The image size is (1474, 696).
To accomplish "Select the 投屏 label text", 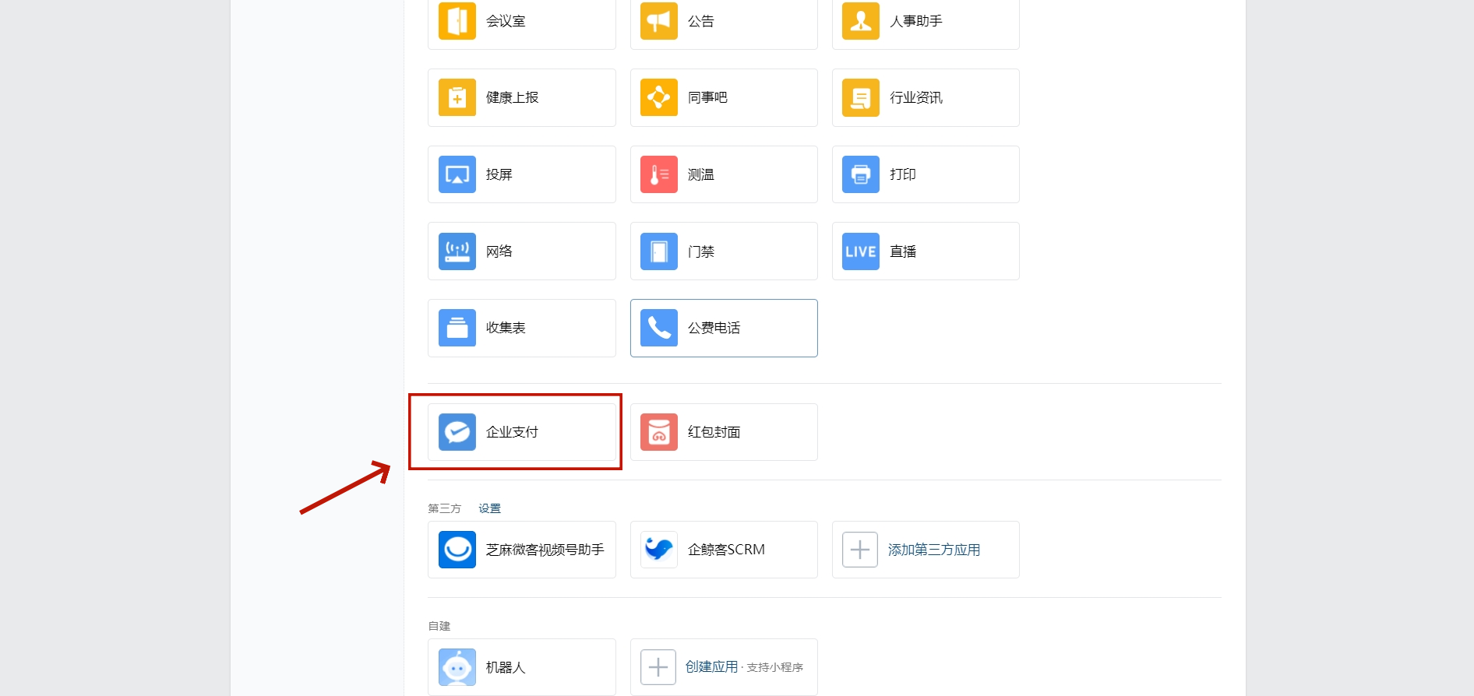I will coord(499,174).
